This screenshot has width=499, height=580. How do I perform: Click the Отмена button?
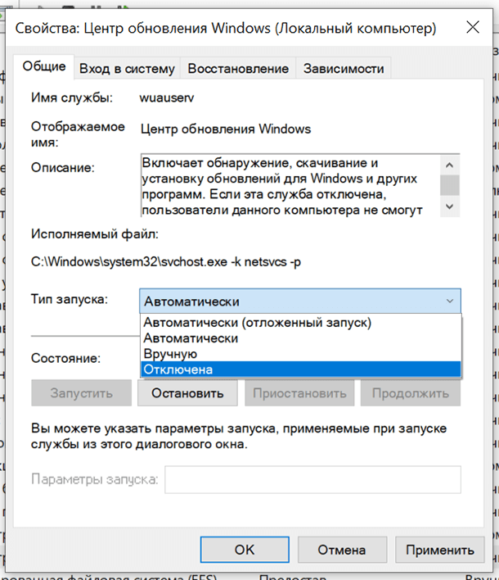pos(342,550)
